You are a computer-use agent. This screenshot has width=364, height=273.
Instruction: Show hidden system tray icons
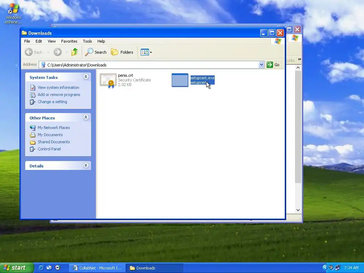[x=325, y=268]
